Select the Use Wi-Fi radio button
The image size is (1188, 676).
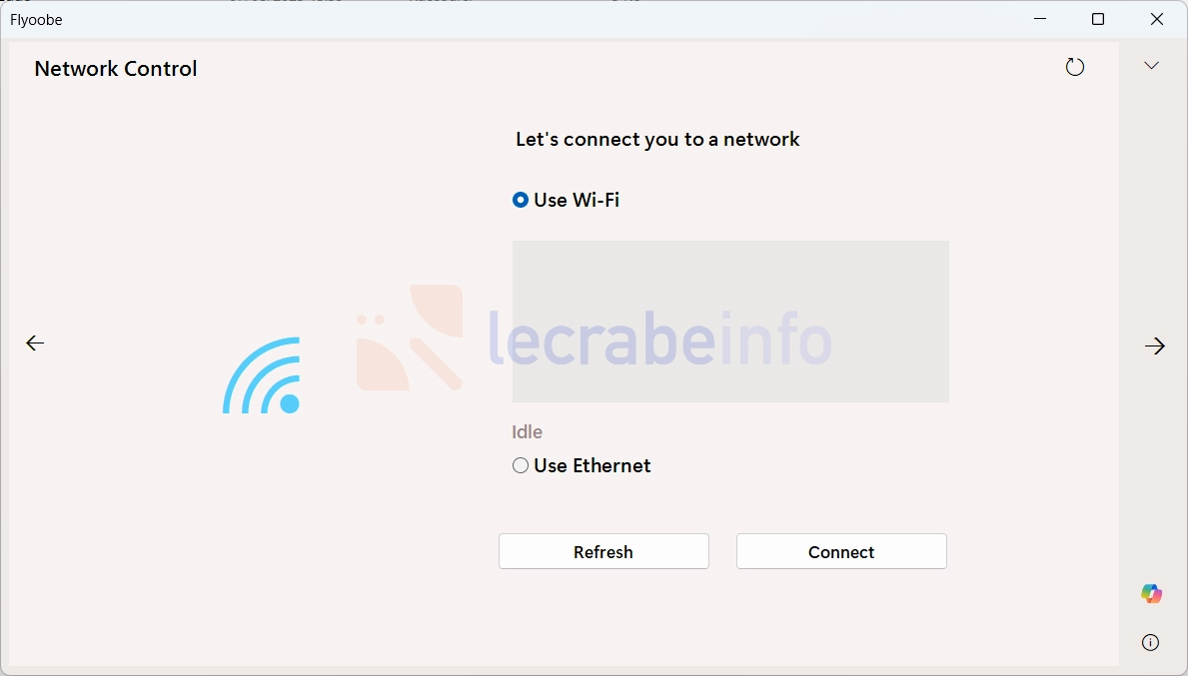[x=521, y=200]
